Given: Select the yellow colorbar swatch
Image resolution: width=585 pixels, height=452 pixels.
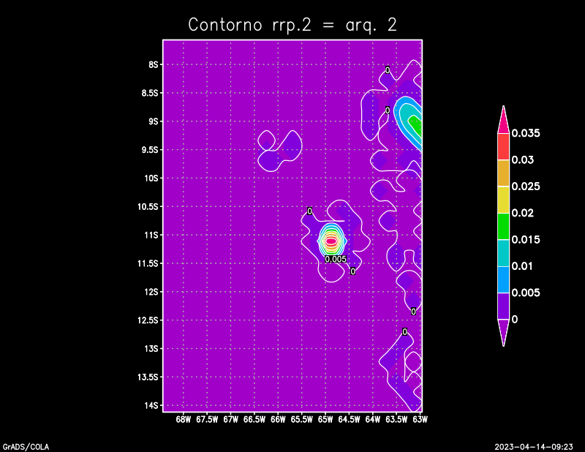Looking at the screenshot, I should (x=503, y=200).
